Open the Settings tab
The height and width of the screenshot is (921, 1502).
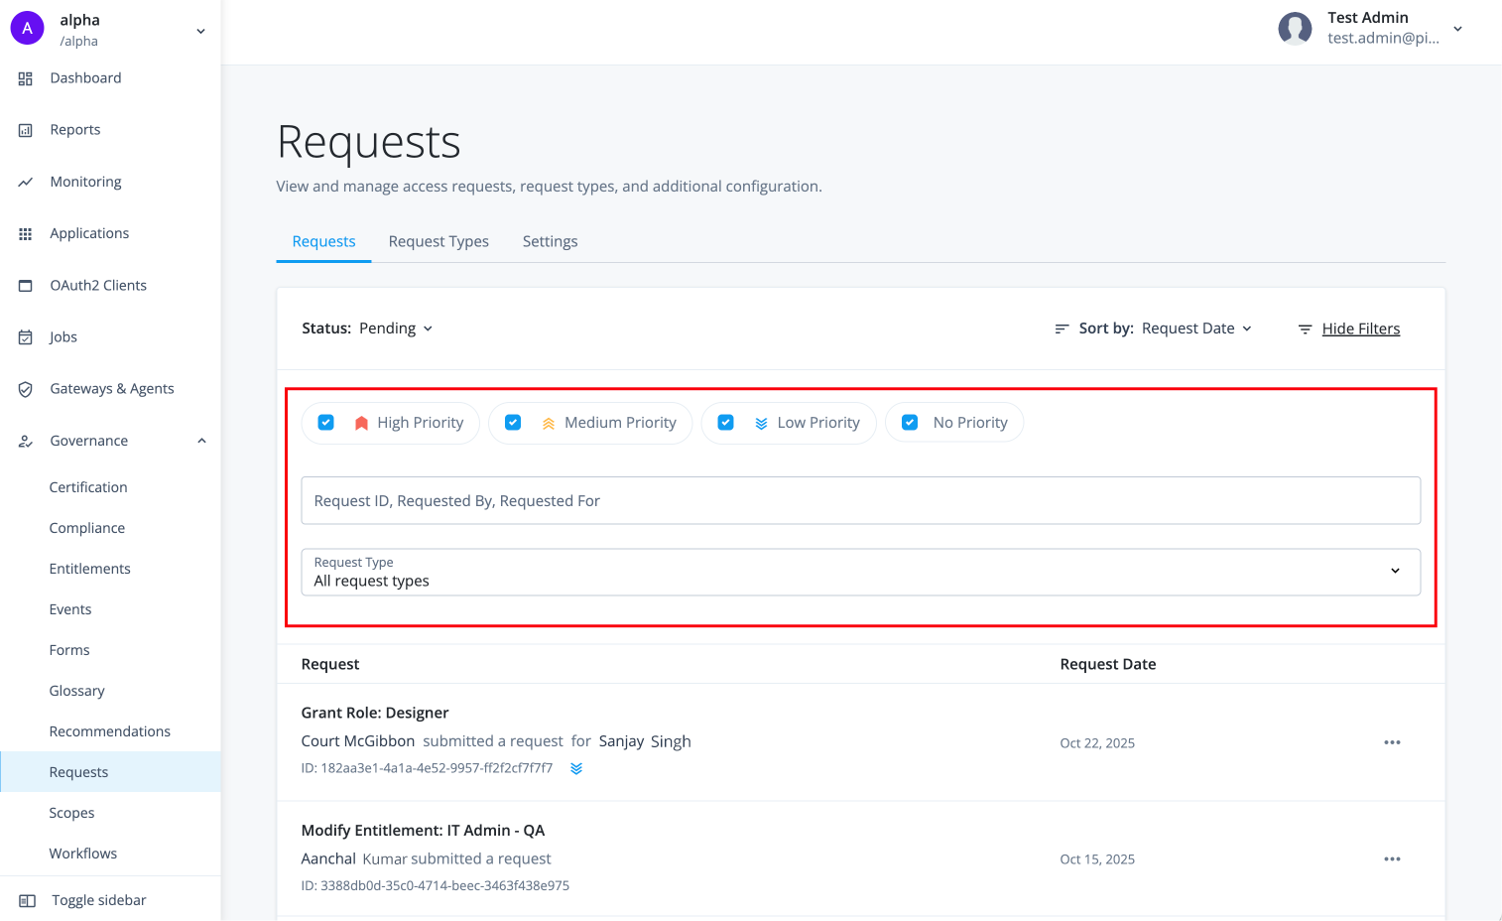coord(550,241)
